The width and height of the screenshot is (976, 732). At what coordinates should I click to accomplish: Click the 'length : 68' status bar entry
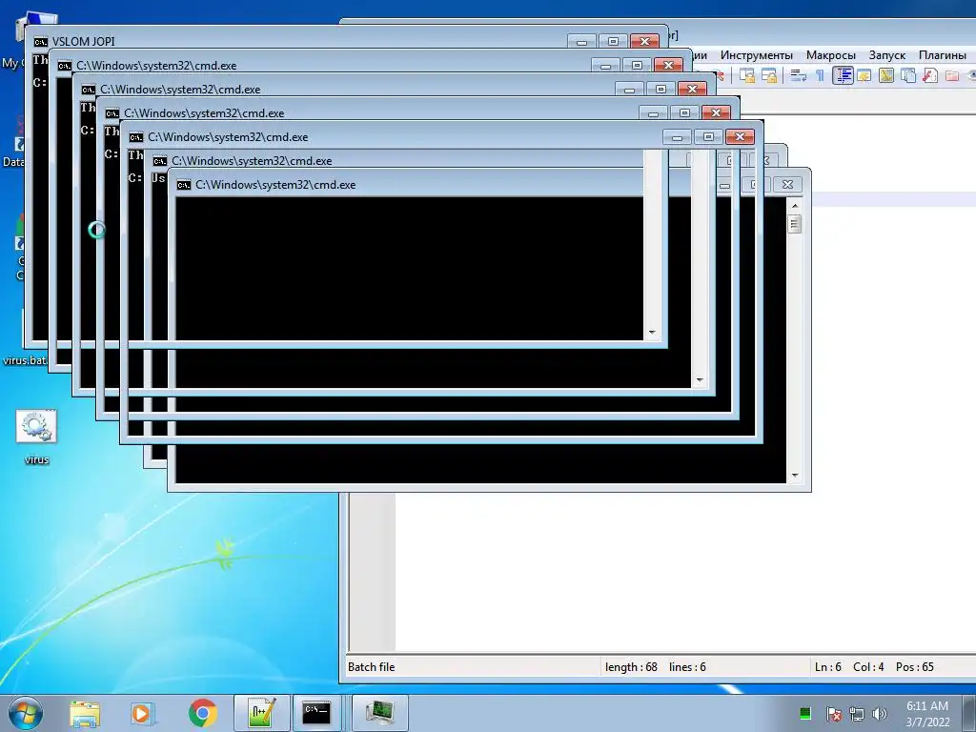631,666
